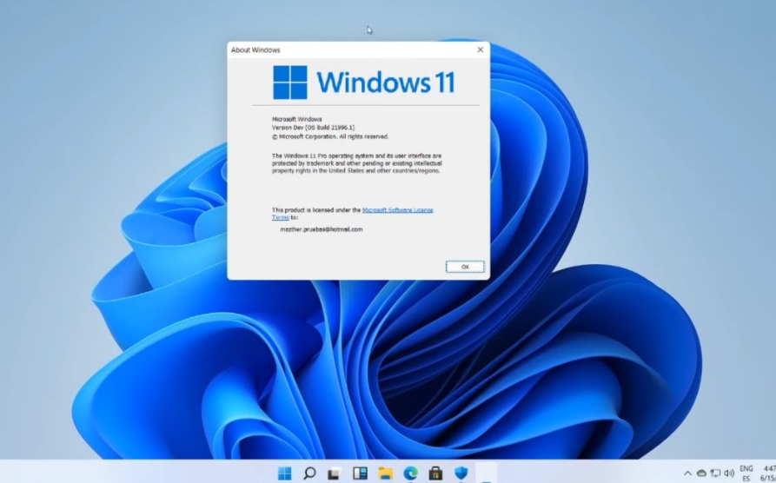Click the 'Microsoft Windows' text line

tap(297, 119)
